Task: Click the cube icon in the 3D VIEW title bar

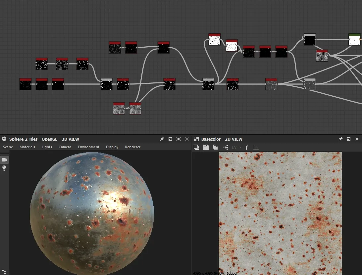Action: (4, 139)
